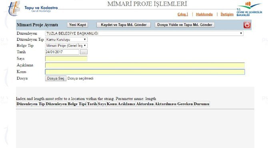Focus the Açıklama input field
Screen dimensions: 268x148
[145, 65]
